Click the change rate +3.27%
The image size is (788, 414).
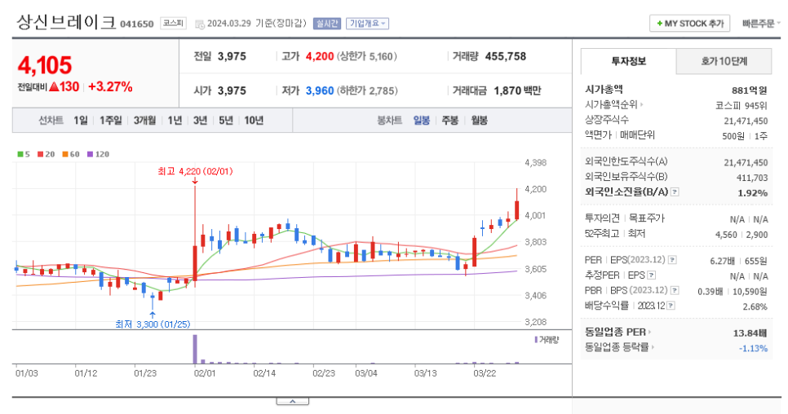(110, 87)
